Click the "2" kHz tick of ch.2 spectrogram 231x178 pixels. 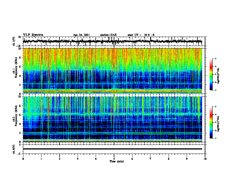pos(20,133)
